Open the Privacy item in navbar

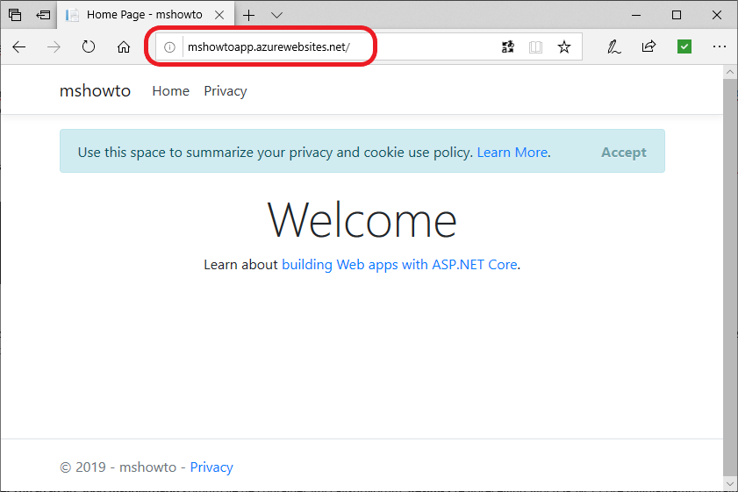(x=226, y=91)
